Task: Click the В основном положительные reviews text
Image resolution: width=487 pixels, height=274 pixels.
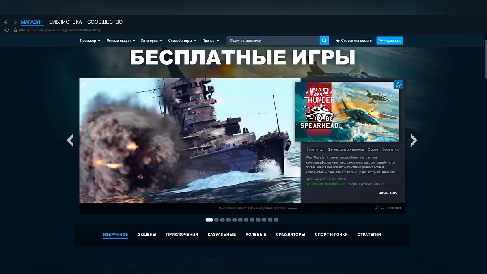Action: (326, 184)
